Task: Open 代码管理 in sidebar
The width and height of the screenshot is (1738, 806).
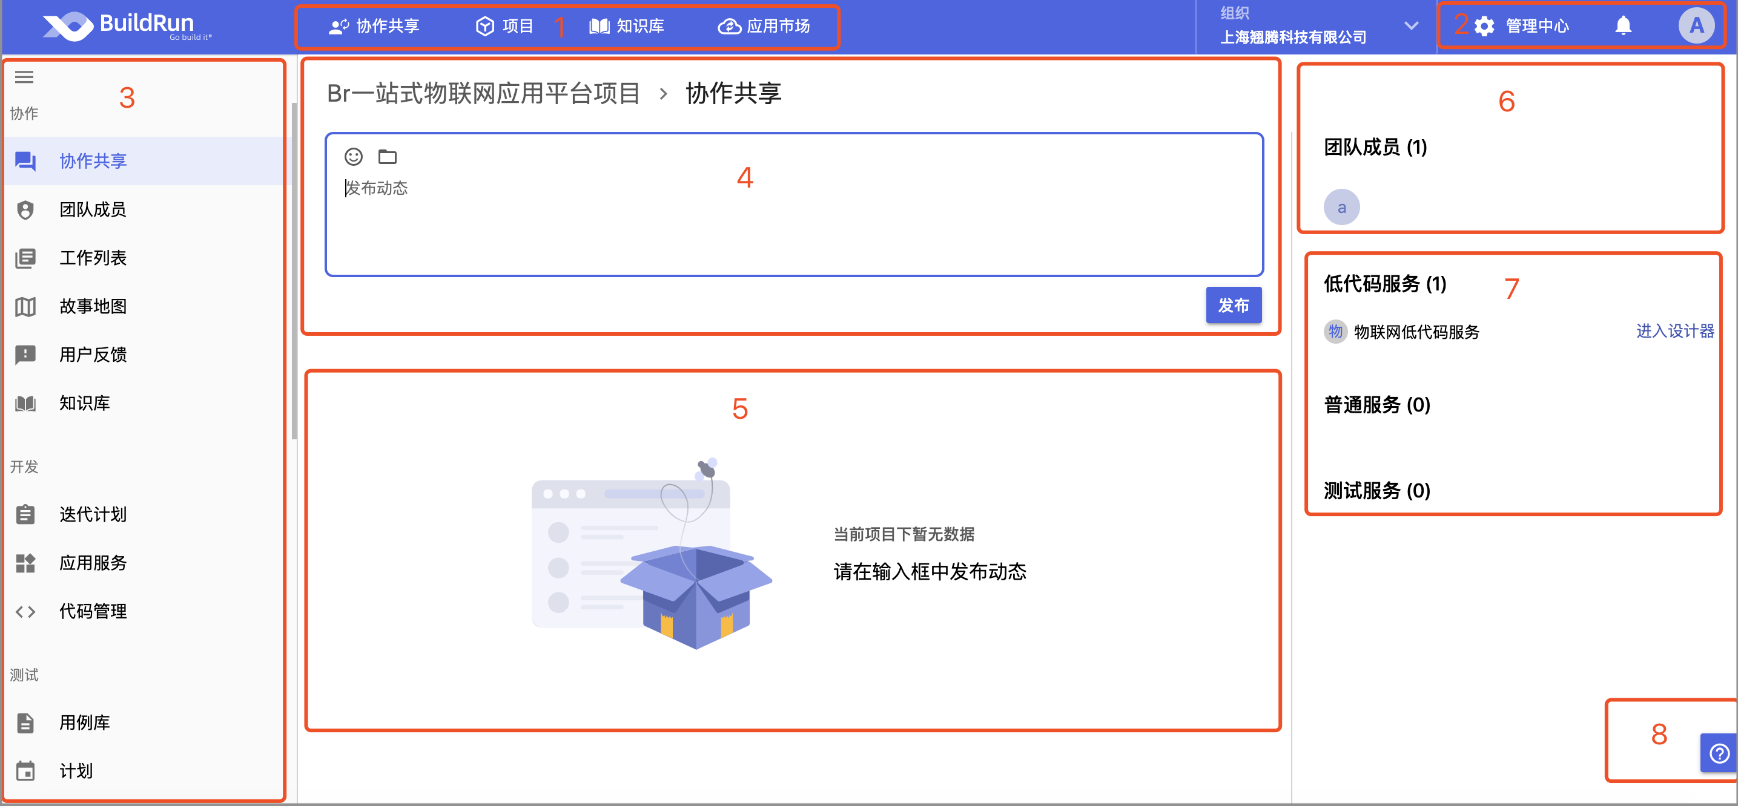Action: tap(93, 611)
